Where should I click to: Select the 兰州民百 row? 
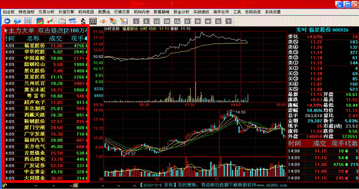(x=46, y=84)
